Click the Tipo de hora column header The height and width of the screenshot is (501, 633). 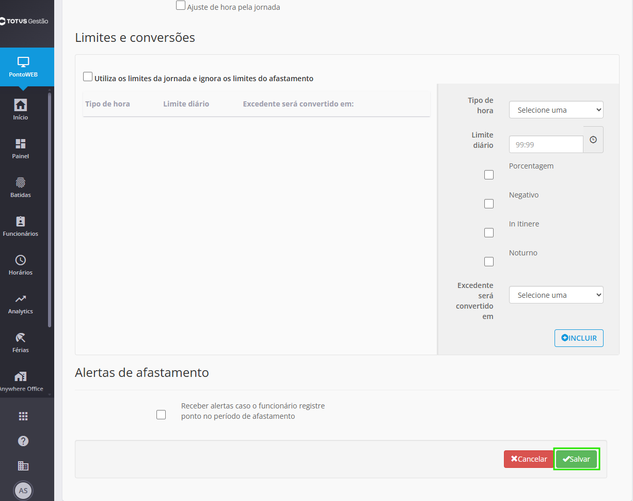point(107,104)
